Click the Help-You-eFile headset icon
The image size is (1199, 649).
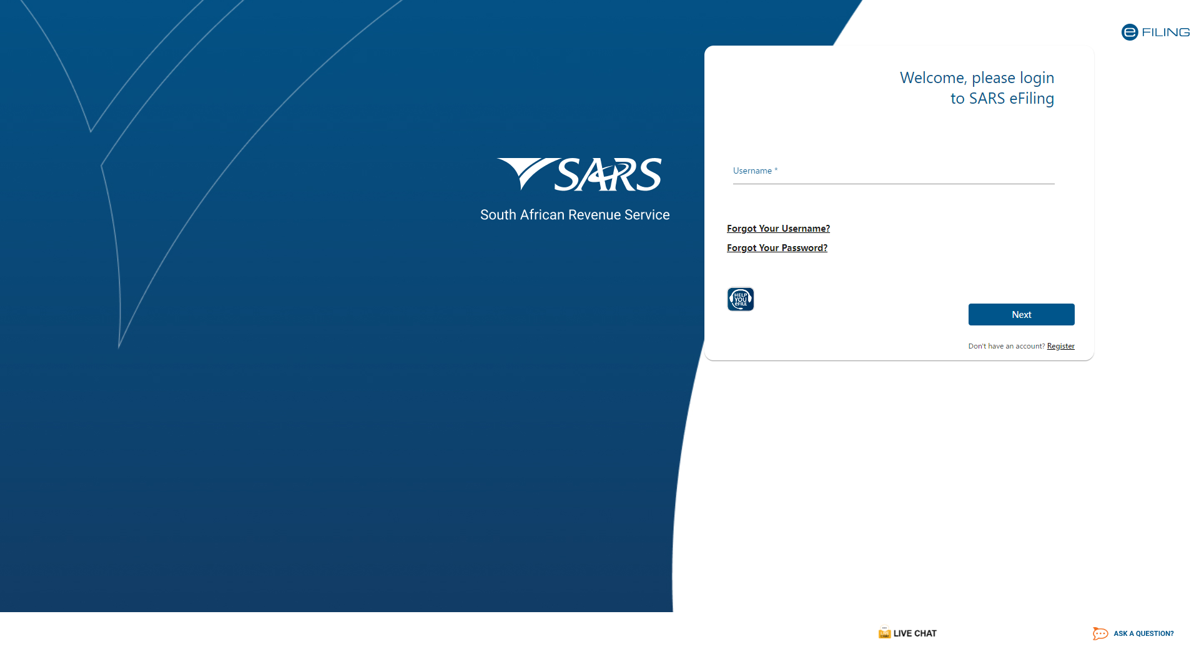click(x=740, y=299)
